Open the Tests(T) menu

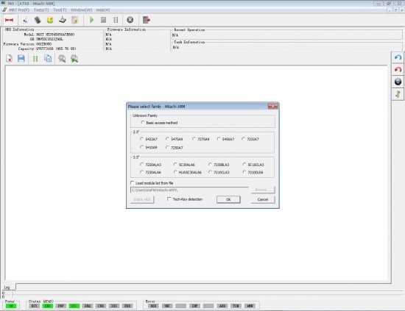coord(41,10)
